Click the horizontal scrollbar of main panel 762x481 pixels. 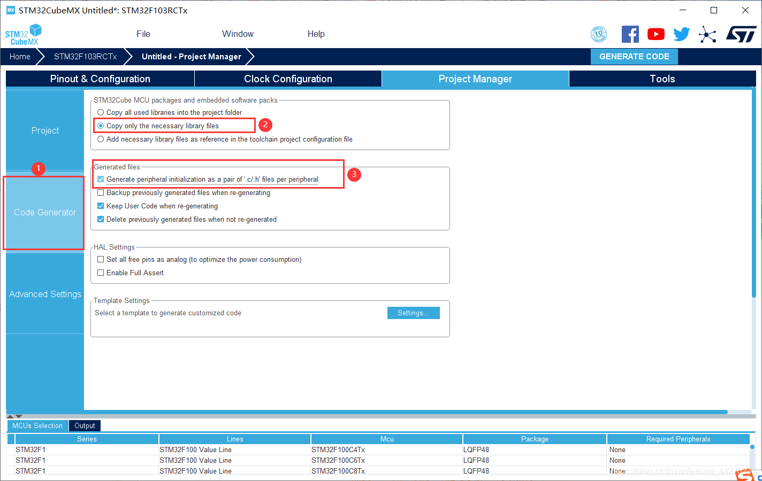[x=367, y=412]
